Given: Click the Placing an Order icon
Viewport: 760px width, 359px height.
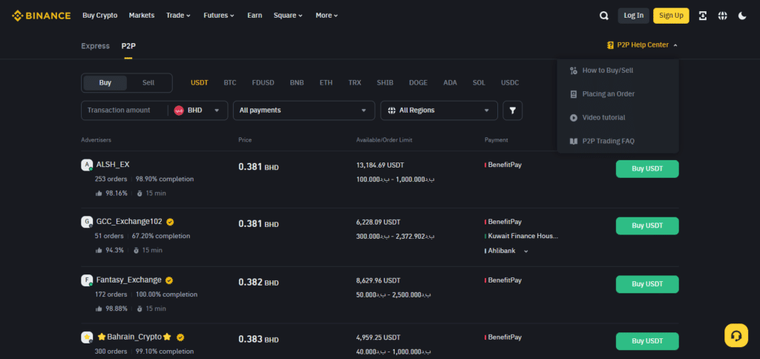Looking at the screenshot, I should 574,94.
